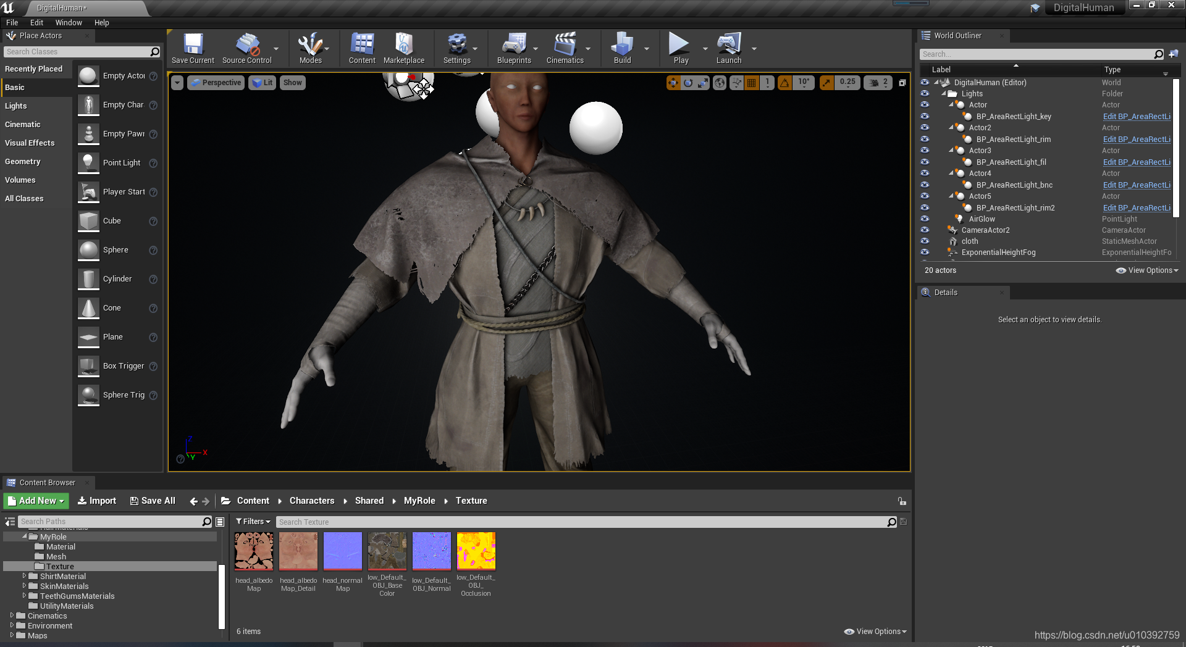Hide the Lights folder with eye icon
Screen dimensions: 1186x647
tap(925, 93)
